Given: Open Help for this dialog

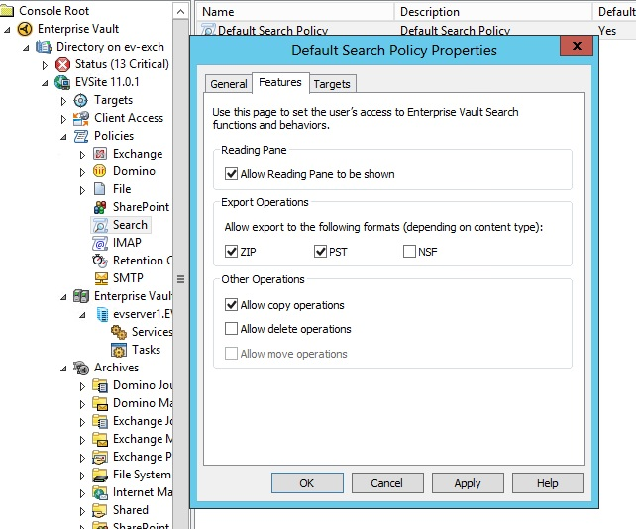Looking at the screenshot, I should click(x=548, y=483).
